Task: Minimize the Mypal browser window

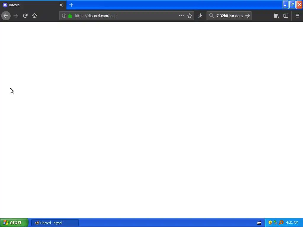Action: click(x=286, y=5)
